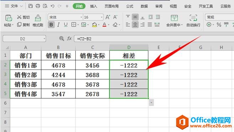Screen dimensions: 234x132
Task: Center text horizontally
Action: coord(135,24)
